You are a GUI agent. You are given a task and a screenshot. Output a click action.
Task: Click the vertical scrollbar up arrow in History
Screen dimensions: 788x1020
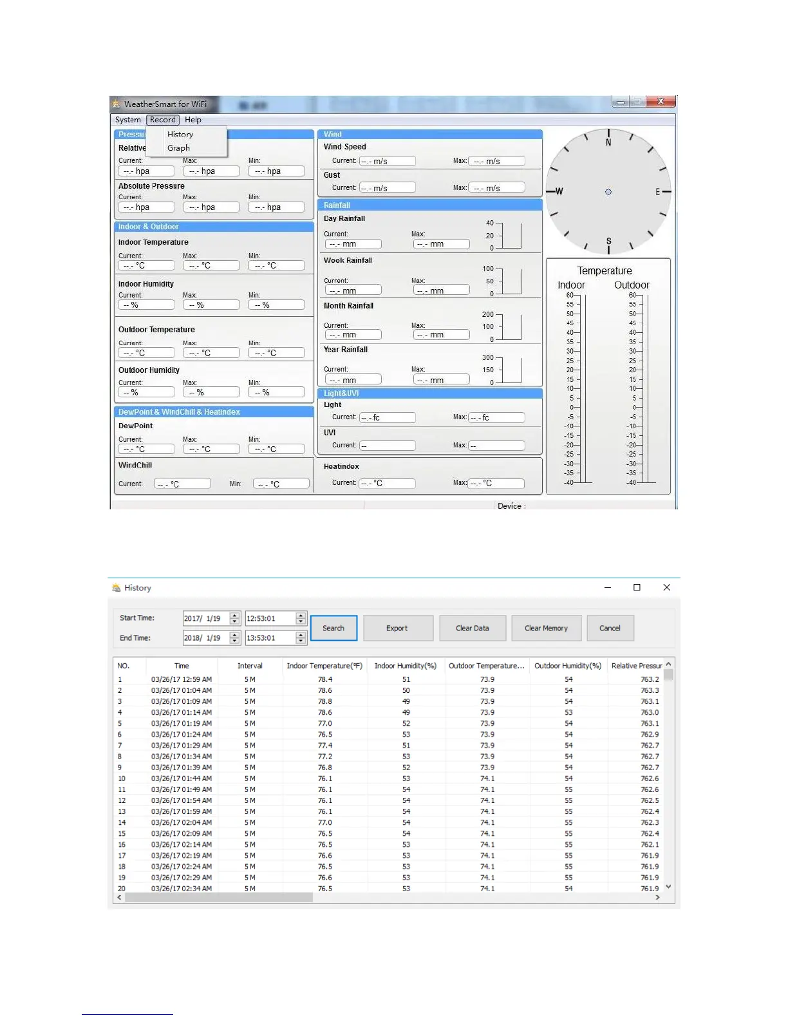(x=668, y=664)
